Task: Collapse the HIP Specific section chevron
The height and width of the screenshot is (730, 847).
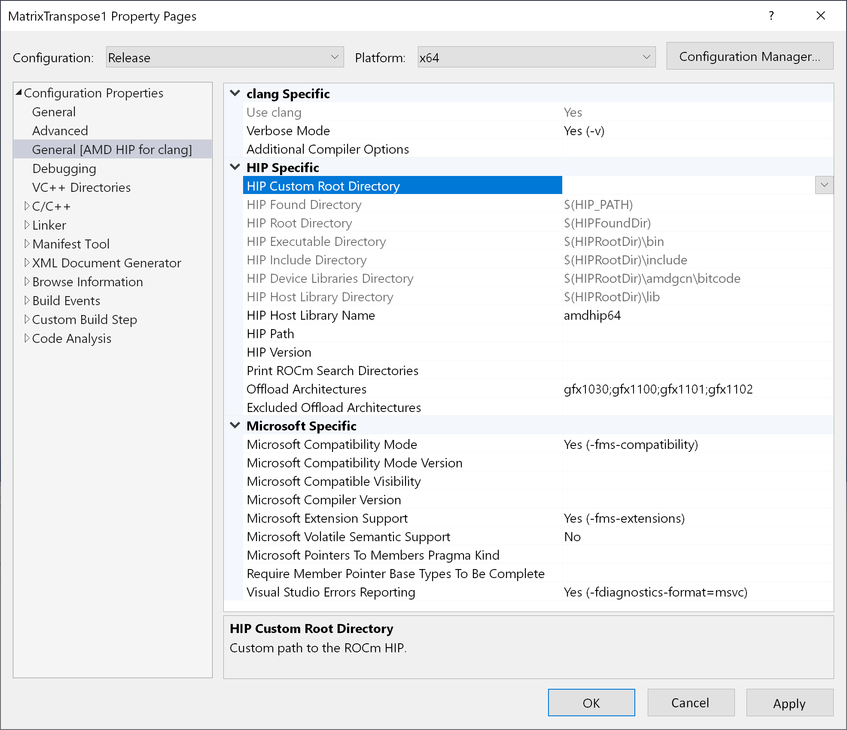Action: [235, 167]
